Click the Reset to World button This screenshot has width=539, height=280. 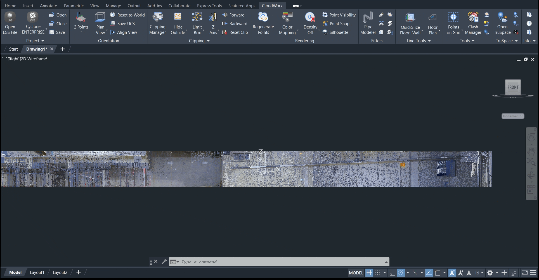[127, 15]
